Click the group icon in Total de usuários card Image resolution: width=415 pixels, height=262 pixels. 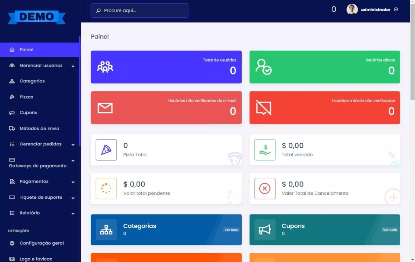105,67
